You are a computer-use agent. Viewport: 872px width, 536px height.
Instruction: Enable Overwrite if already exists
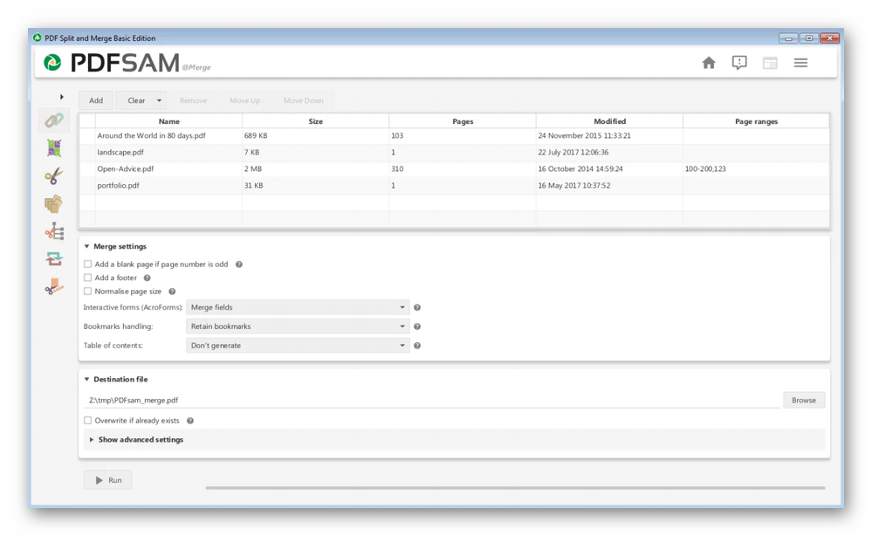87,421
